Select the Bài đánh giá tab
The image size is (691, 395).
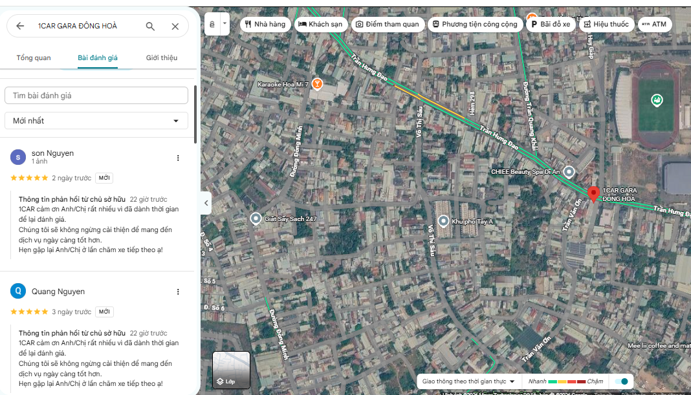point(98,58)
